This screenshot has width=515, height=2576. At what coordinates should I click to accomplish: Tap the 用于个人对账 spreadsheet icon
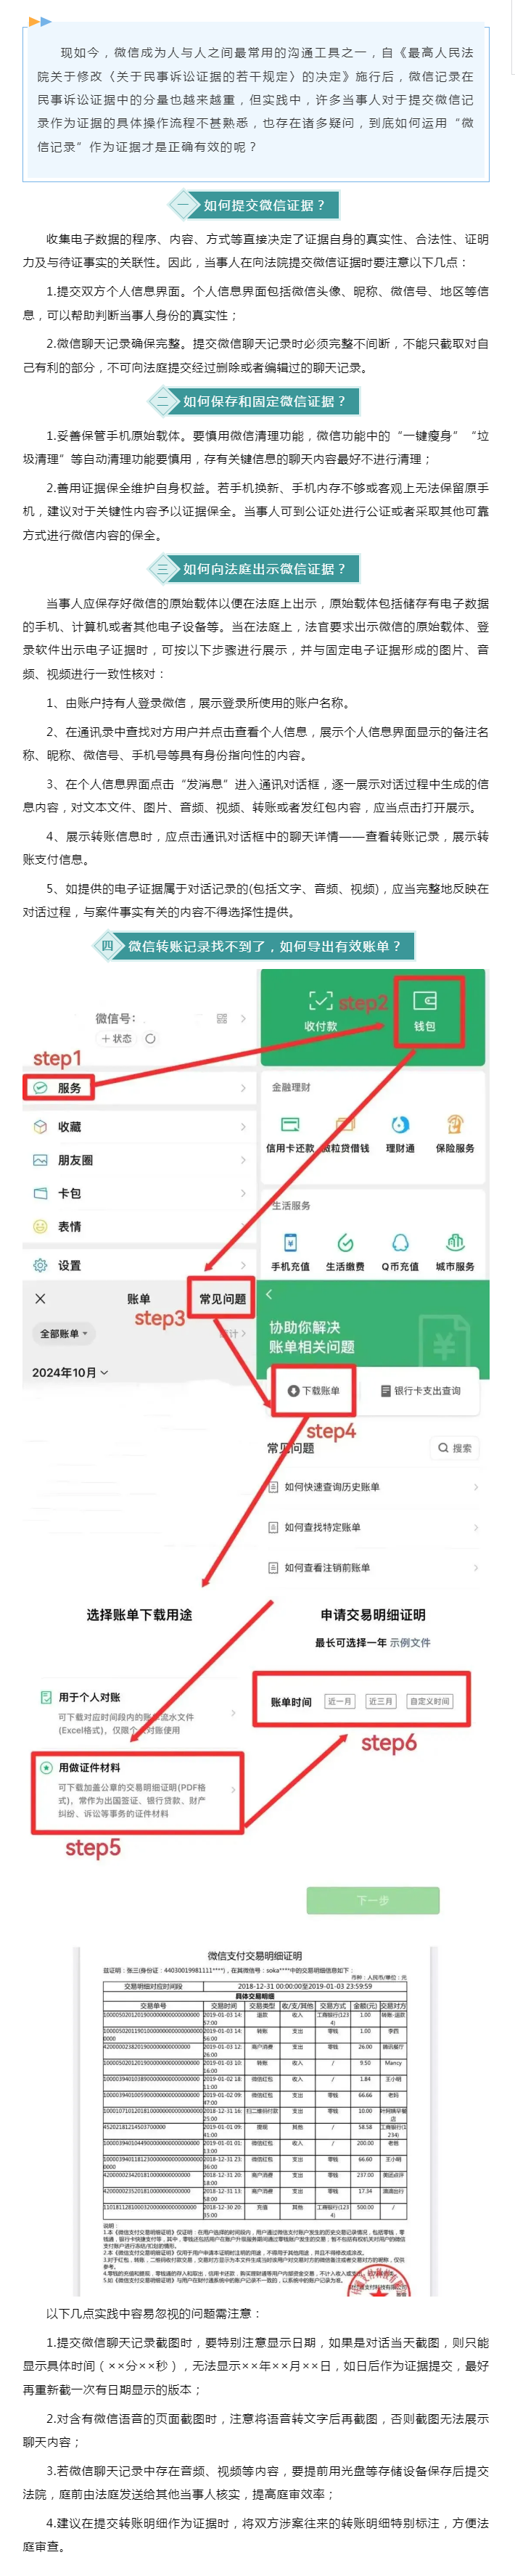(46, 1697)
